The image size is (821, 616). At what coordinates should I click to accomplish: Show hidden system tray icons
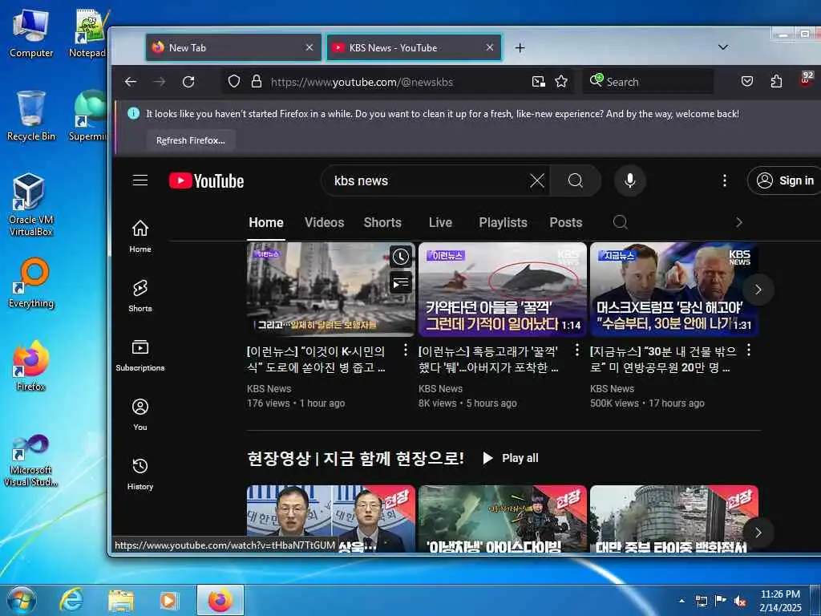click(681, 601)
